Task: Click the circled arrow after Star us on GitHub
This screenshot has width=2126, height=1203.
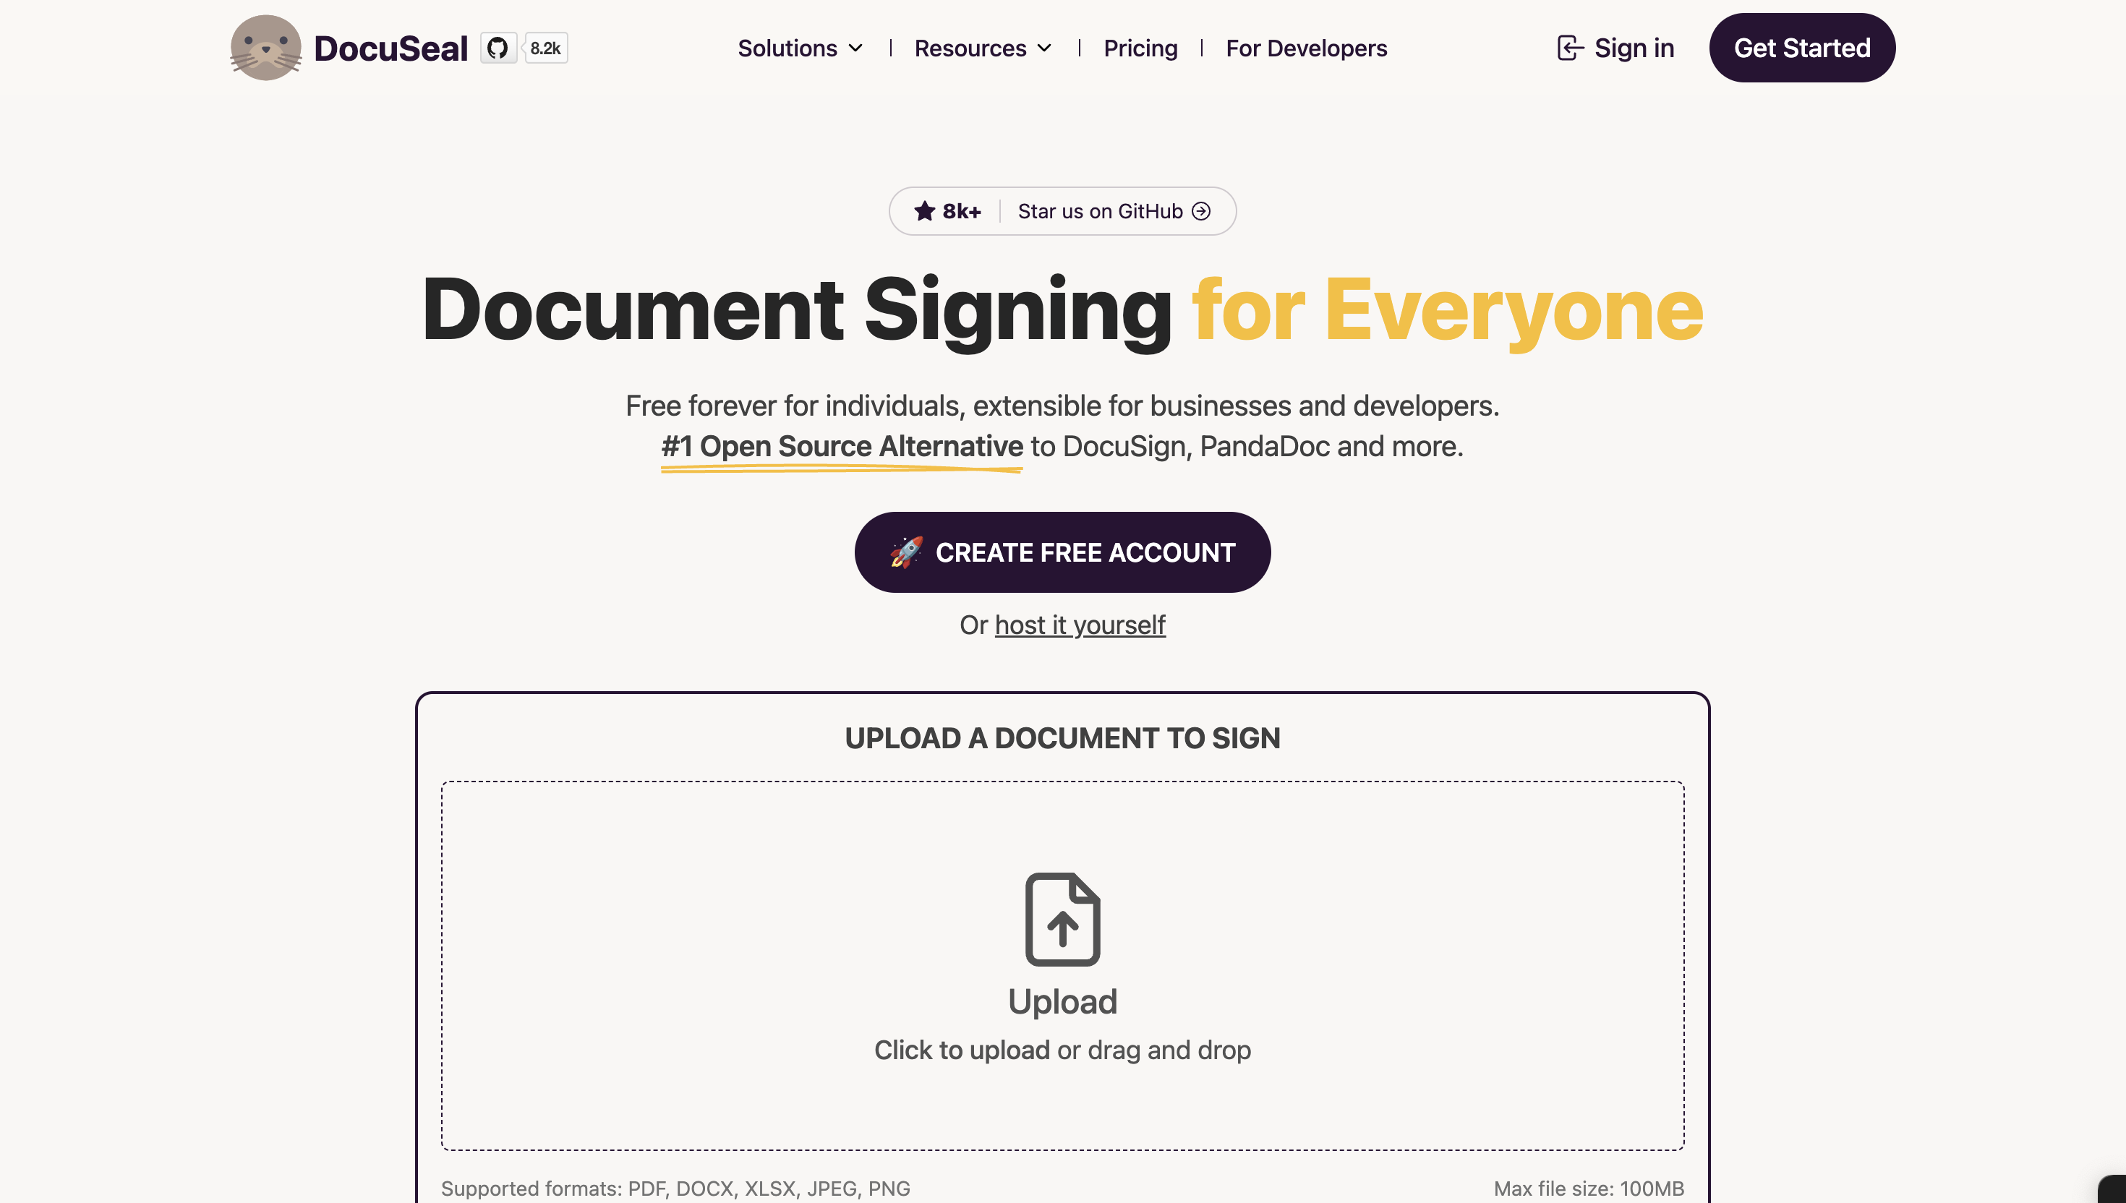Action: pos(1201,212)
